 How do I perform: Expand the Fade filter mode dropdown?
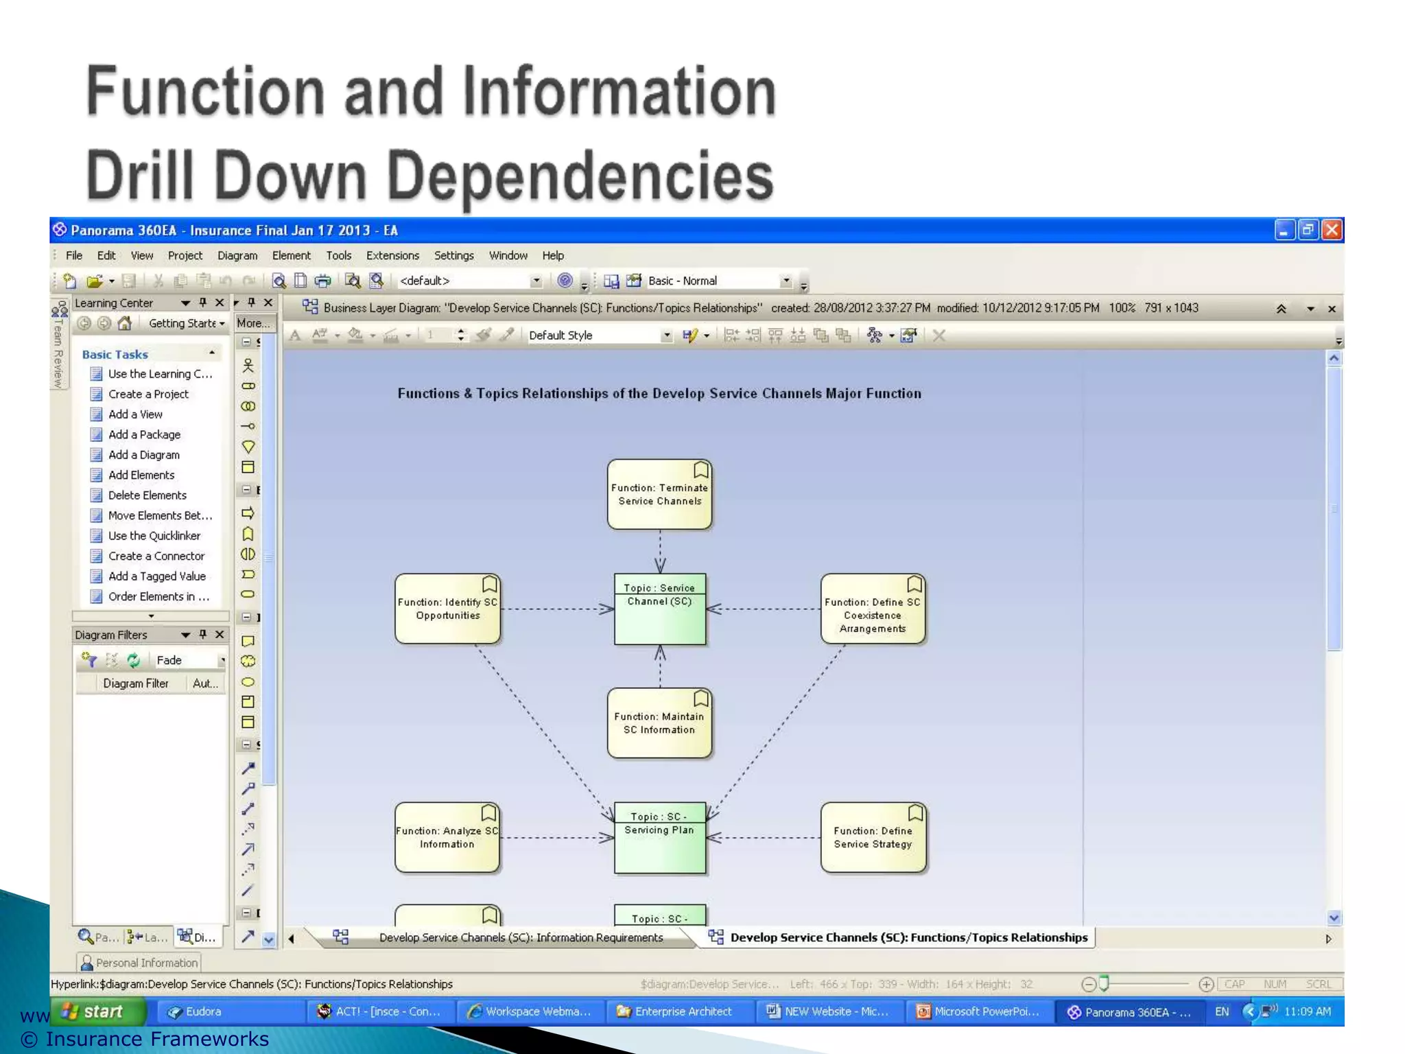(222, 660)
